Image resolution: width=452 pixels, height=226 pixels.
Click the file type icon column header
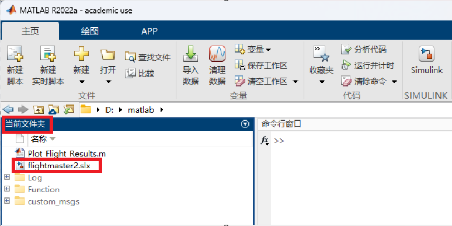click(20, 138)
